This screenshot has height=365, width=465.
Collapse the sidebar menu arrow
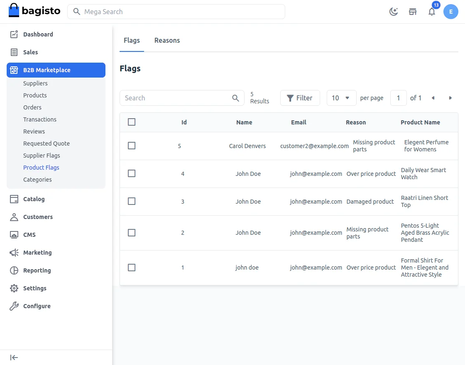(14, 358)
